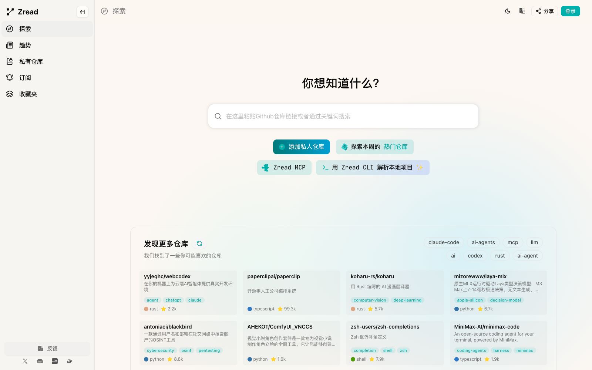This screenshot has width=592, height=370.
Task: Click the 登录 login button
Action: (571, 11)
